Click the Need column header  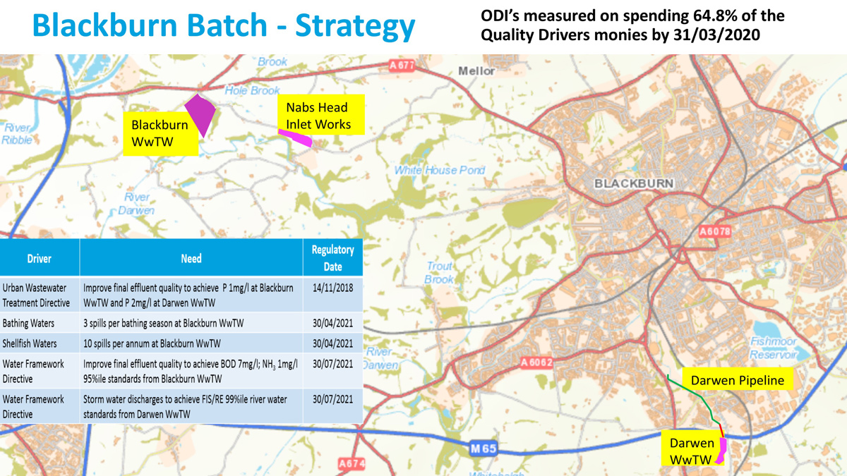tap(191, 258)
